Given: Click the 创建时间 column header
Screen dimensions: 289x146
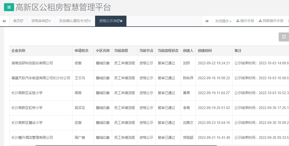Looking at the screenshot, I should click(205, 51).
